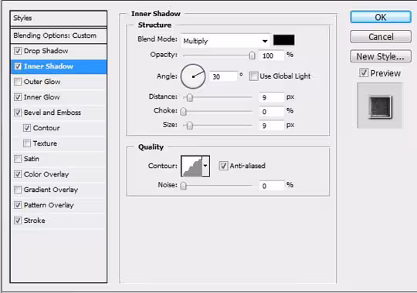
Task: Enable the Satin checkbox
Action: [18, 159]
